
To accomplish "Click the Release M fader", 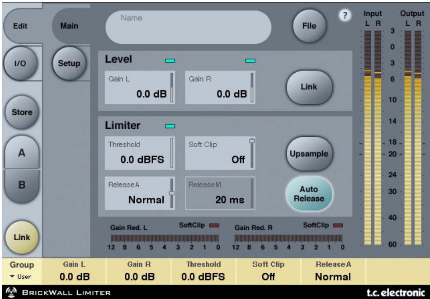I will pyautogui.click(x=252, y=193).
